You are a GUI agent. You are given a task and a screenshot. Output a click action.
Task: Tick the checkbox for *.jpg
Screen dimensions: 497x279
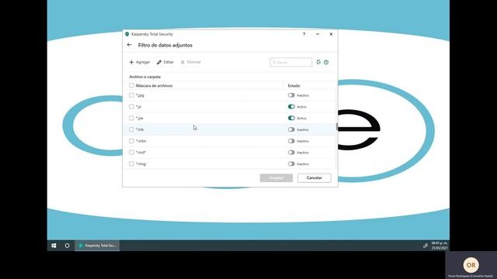(131, 95)
